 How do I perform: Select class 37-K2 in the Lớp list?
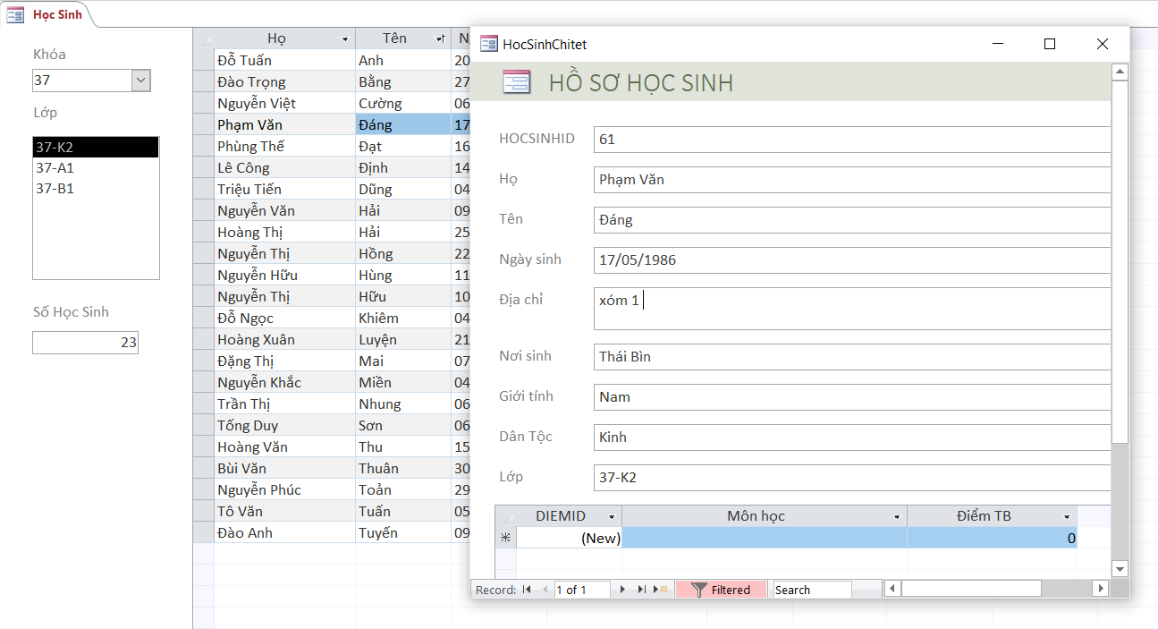click(x=96, y=148)
